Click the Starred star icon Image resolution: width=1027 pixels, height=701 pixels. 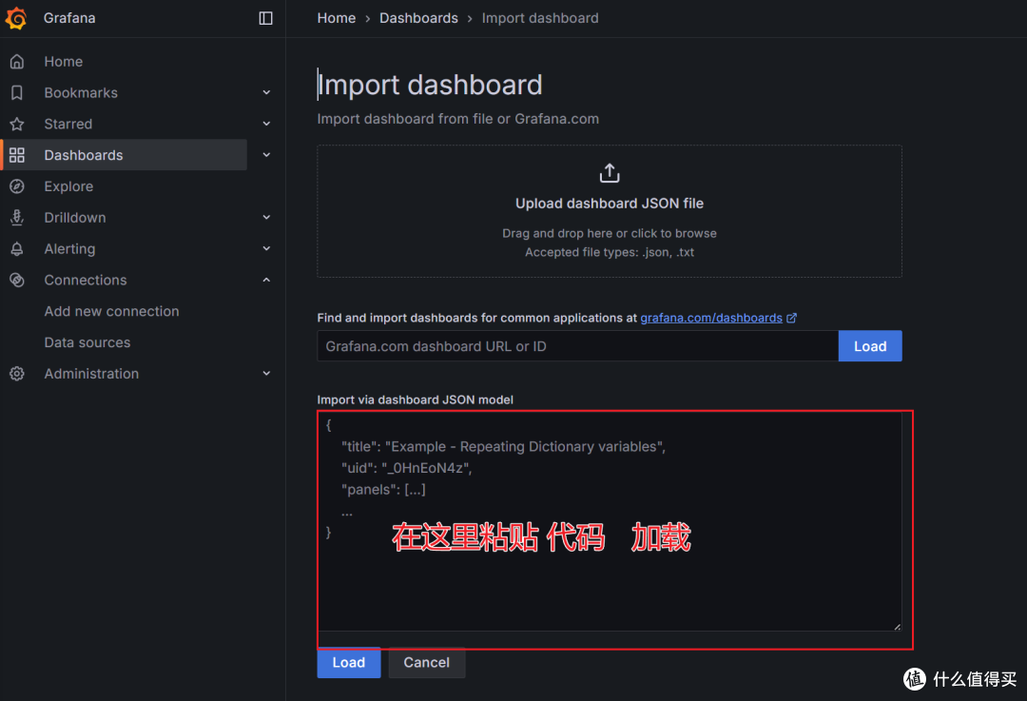click(x=17, y=124)
